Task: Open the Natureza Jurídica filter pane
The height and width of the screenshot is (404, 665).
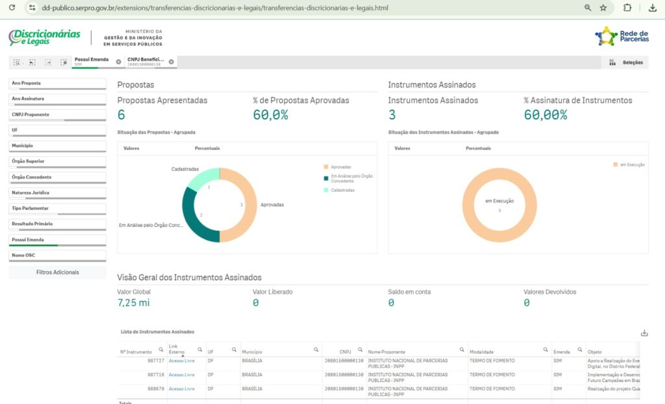Action: (x=57, y=193)
